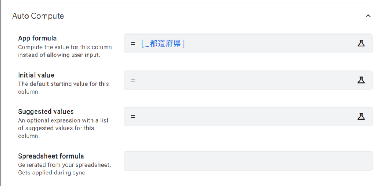The height and width of the screenshot is (186, 380).
Task: Click the App formula label
Action: [x=37, y=38]
